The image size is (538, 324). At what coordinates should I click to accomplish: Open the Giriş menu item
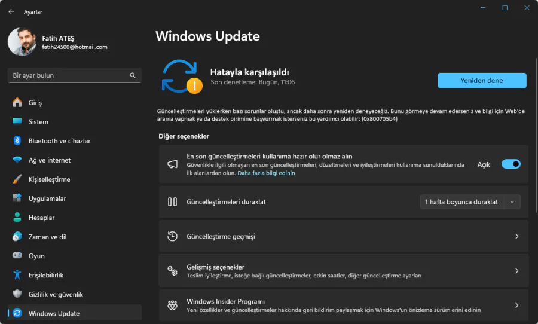pos(35,103)
